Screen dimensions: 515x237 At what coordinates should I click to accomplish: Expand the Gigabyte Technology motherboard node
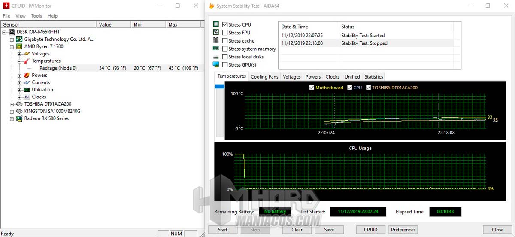point(12,39)
